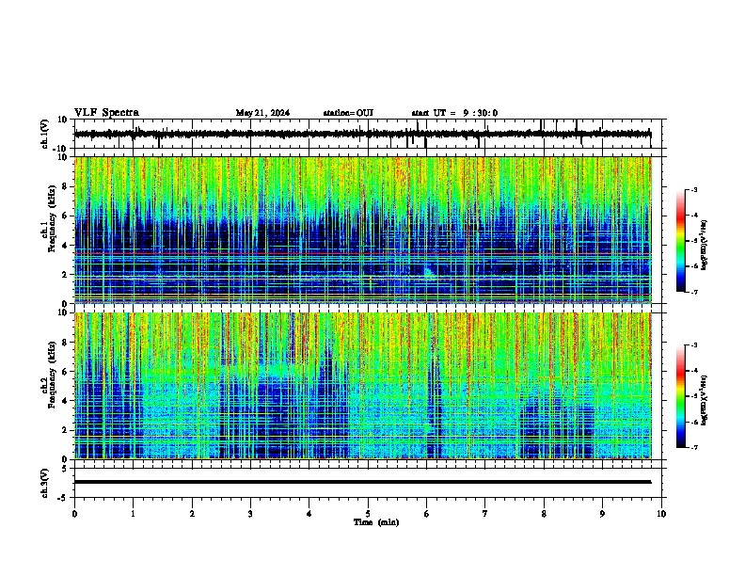Click time axis tick label 0
The image size is (745, 576).
[x=74, y=514]
